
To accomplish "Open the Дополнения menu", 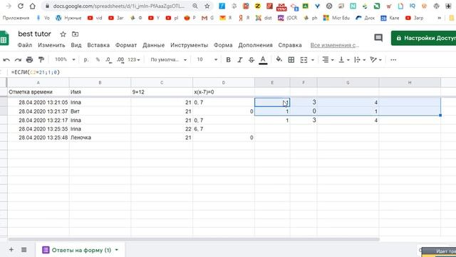I will pos(255,45).
